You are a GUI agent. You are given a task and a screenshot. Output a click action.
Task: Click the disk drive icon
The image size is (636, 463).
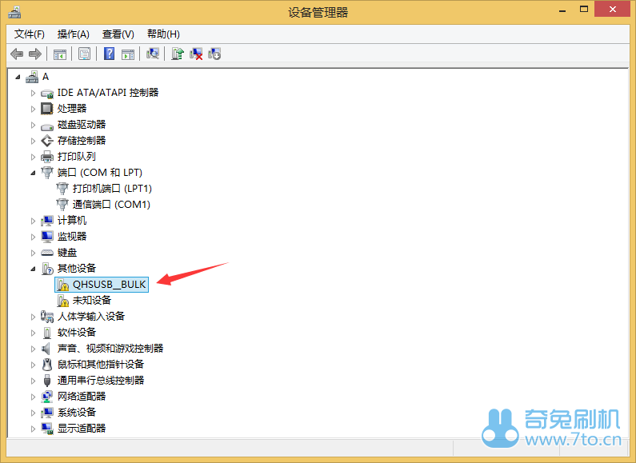click(x=47, y=126)
